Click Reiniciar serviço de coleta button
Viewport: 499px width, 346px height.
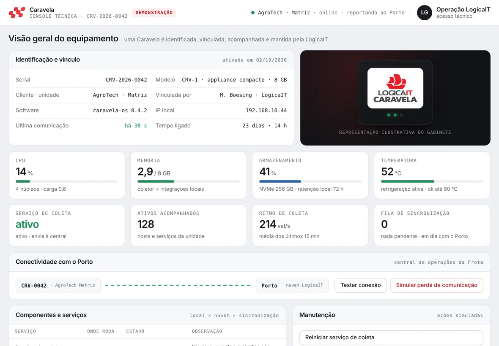pyautogui.click(x=391, y=338)
